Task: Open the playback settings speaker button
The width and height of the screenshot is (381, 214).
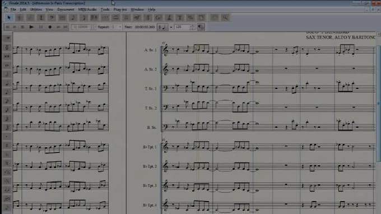Action: coord(201,27)
